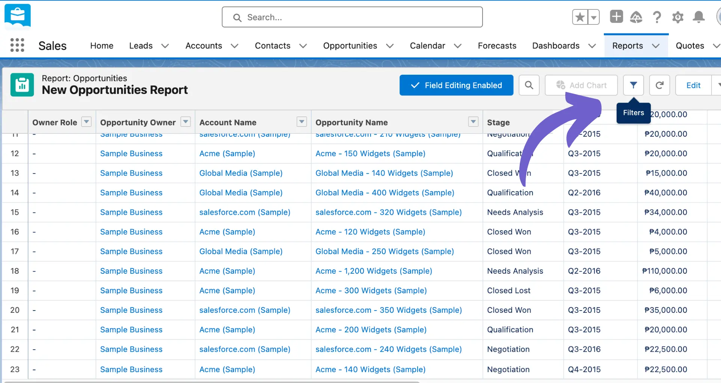Open the Quotes tab
This screenshot has height=383, width=721.
pos(690,45)
